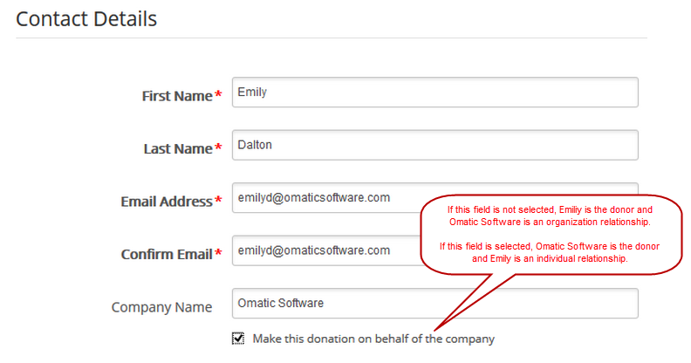Click the required asterisk beside Confirm Email

[218, 253]
